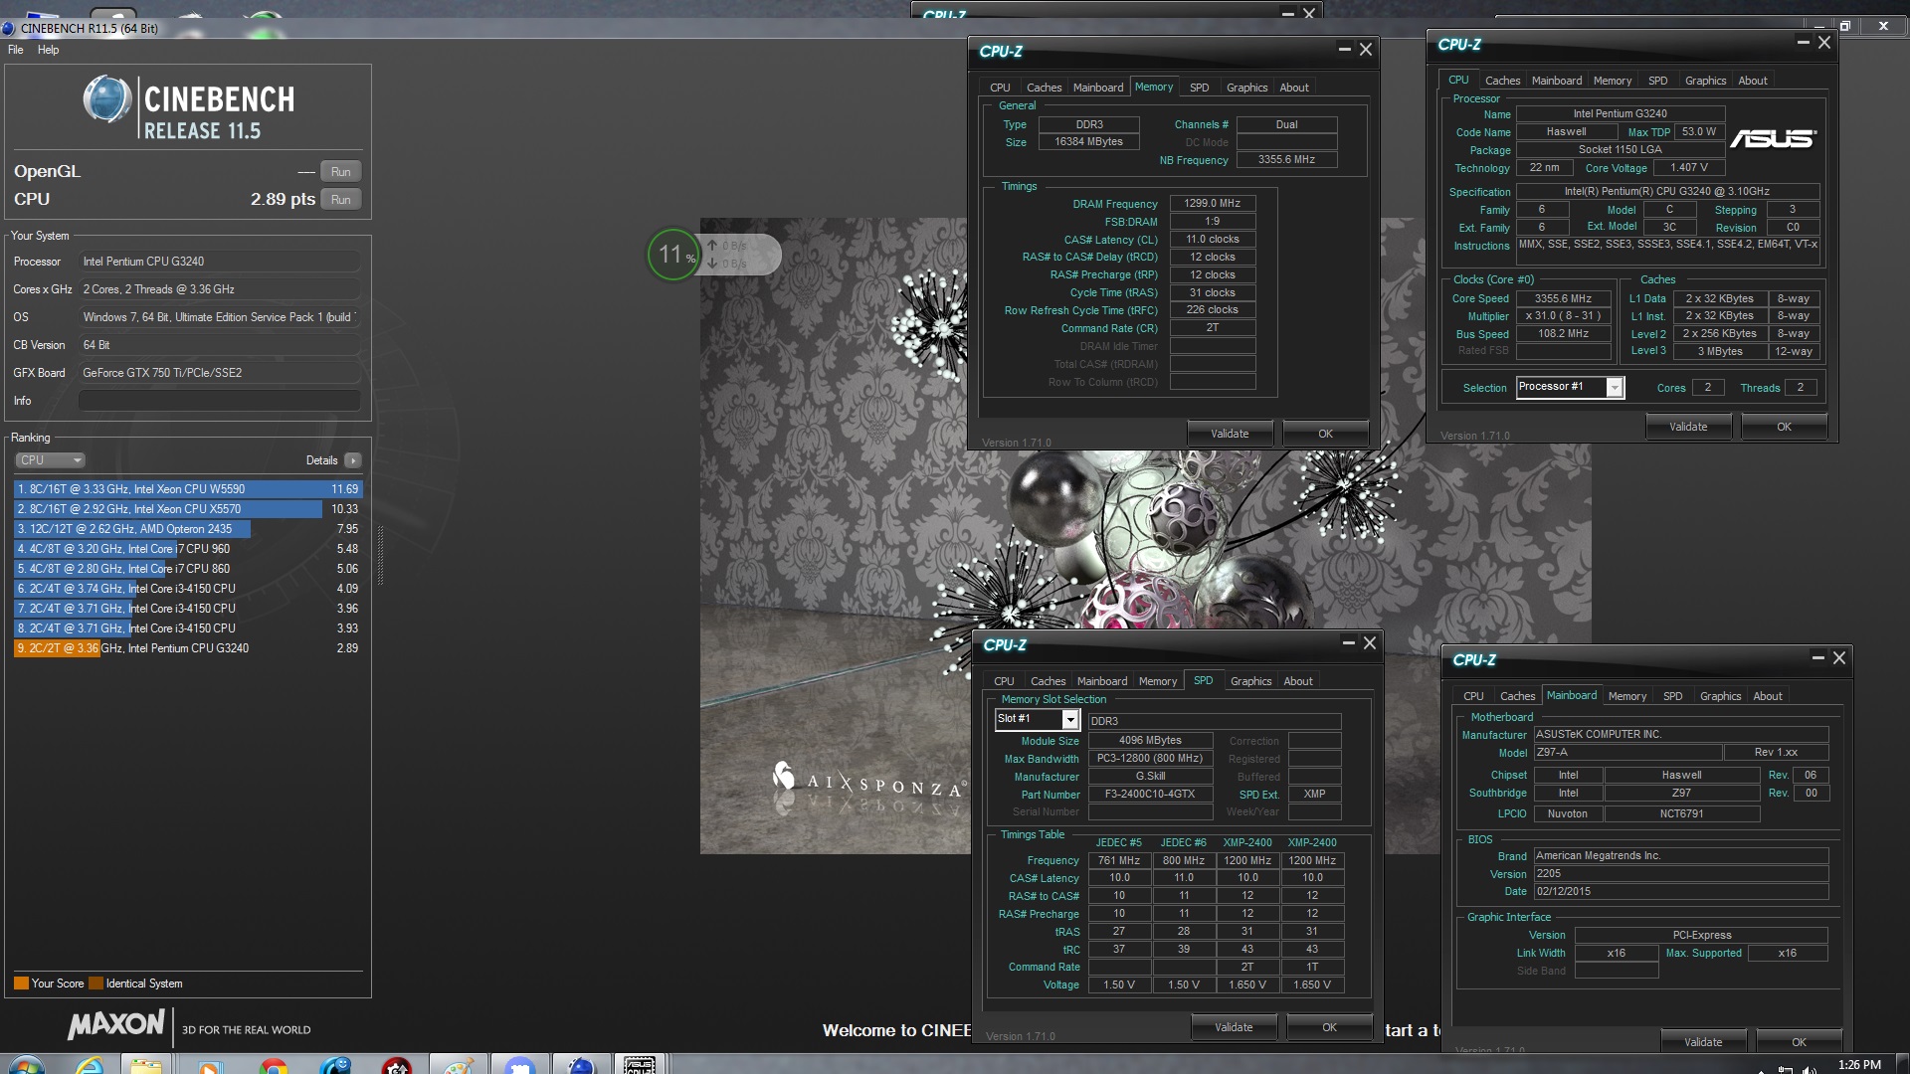The height and width of the screenshot is (1074, 1910).
Task: Select the Core i7 CPU 860 ranking row
Action: click(x=188, y=569)
